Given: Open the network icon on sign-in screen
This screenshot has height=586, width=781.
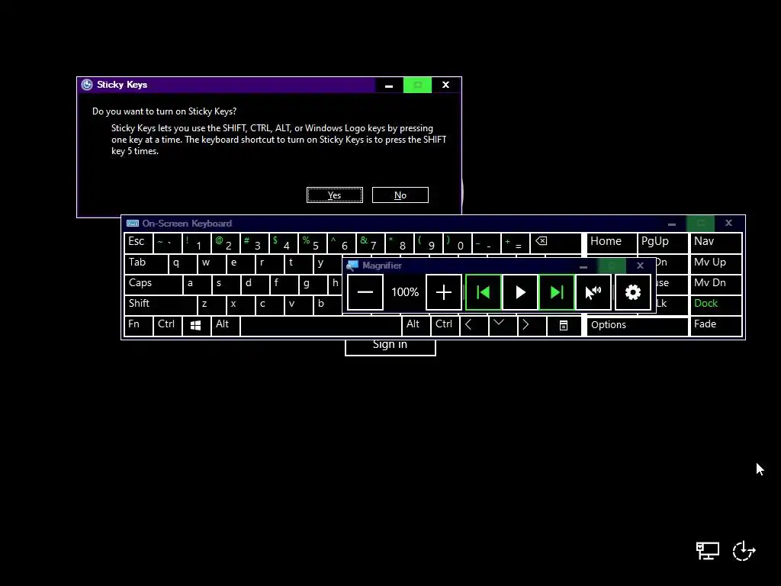Looking at the screenshot, I should coord(707,551).
